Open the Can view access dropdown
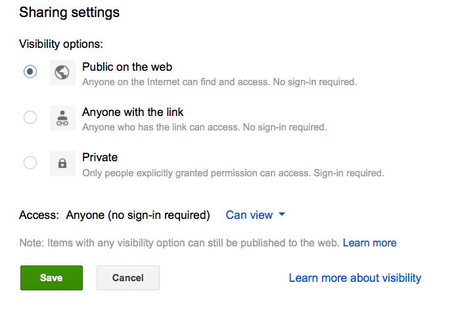Image resolution: width=458 pixels, height=312 pixels. (248, 215)
